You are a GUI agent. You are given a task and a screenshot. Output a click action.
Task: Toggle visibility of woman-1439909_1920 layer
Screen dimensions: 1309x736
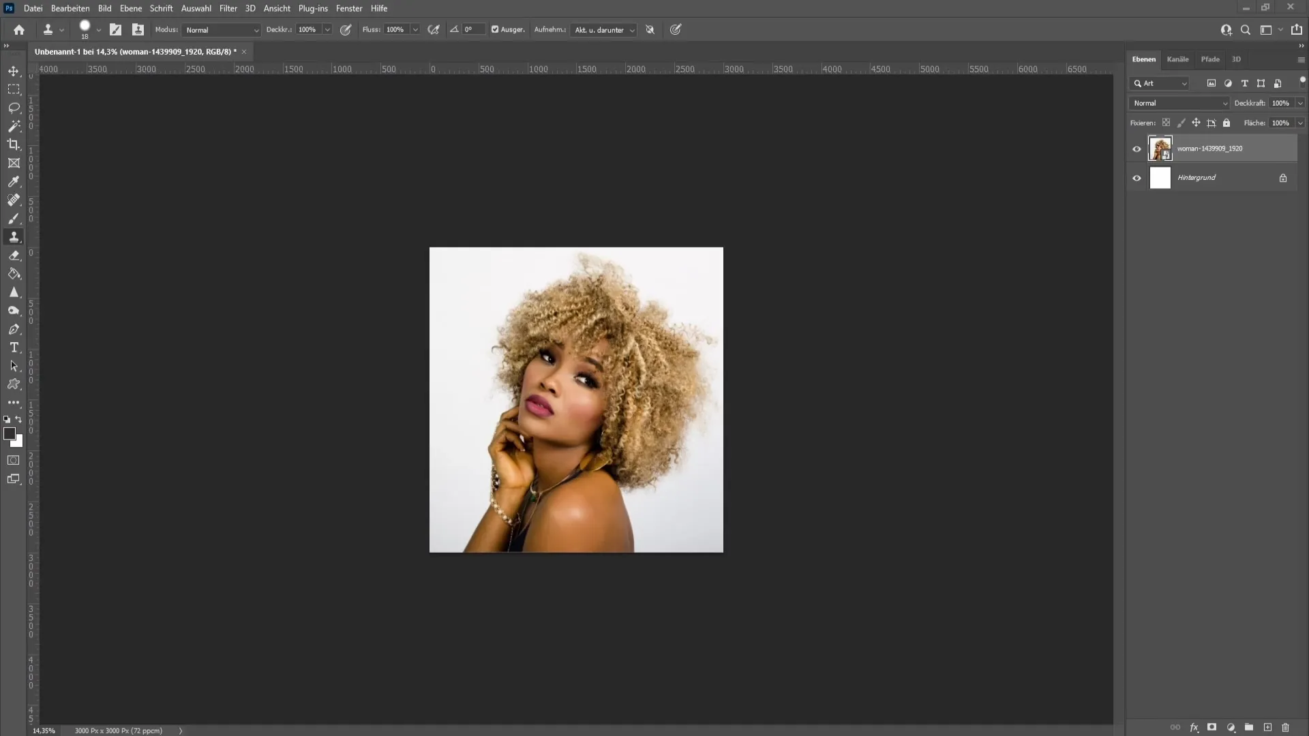click(1137, 149)
